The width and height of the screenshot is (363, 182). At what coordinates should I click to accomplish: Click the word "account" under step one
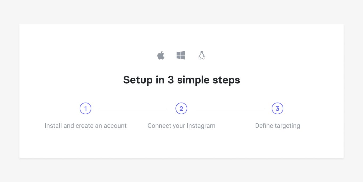(x=115, y=126)
